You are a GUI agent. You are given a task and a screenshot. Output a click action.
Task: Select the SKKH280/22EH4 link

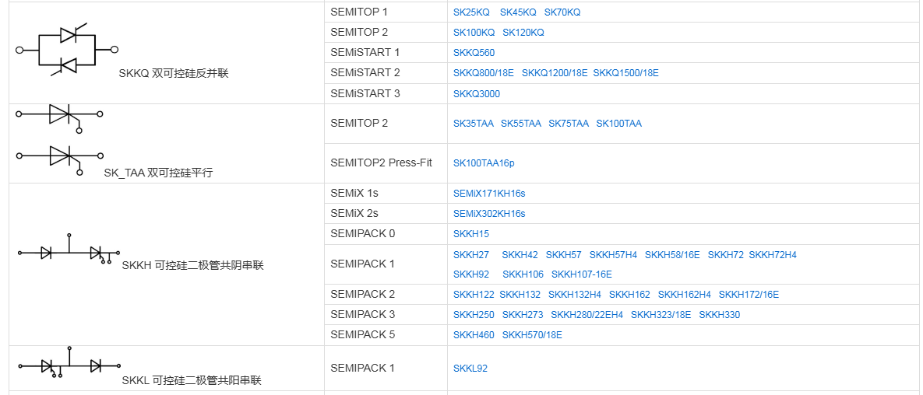pyautogui.click(x=587, y=315)
